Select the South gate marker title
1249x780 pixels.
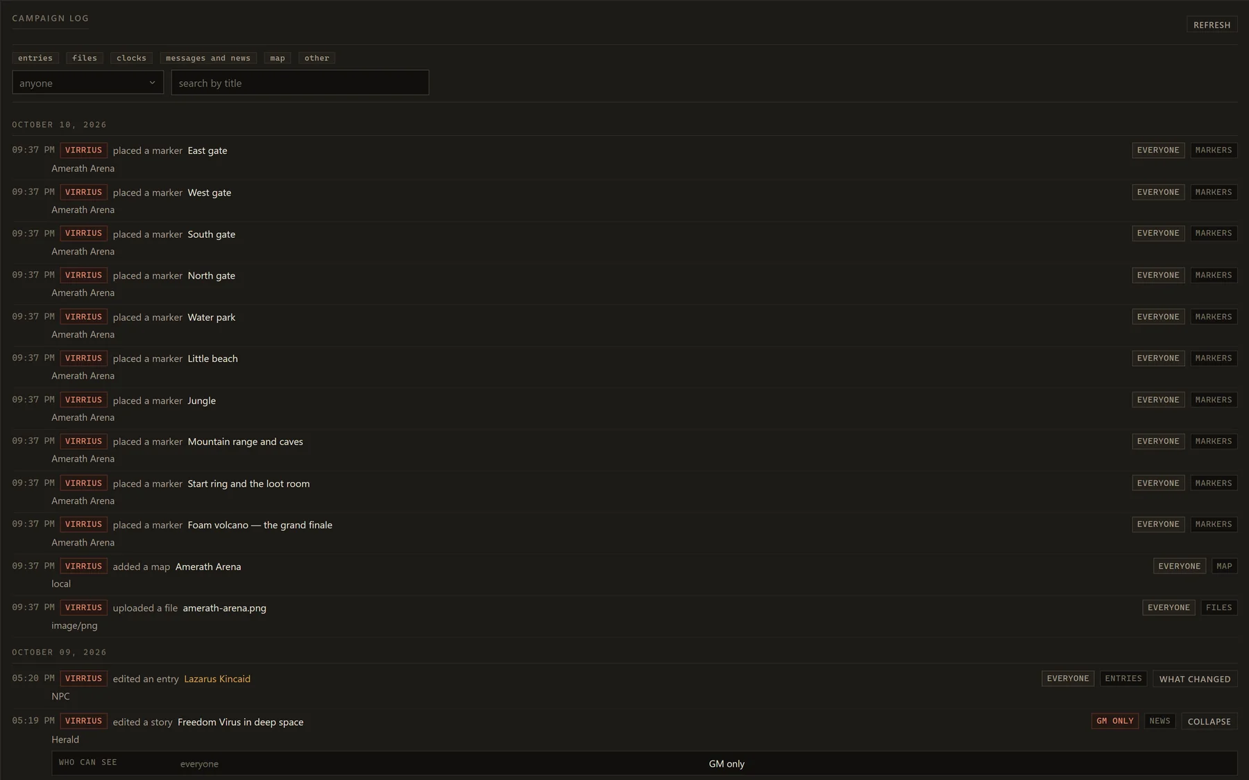click(212, 234)
